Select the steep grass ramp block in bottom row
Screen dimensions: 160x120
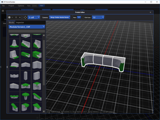[14, 107]
